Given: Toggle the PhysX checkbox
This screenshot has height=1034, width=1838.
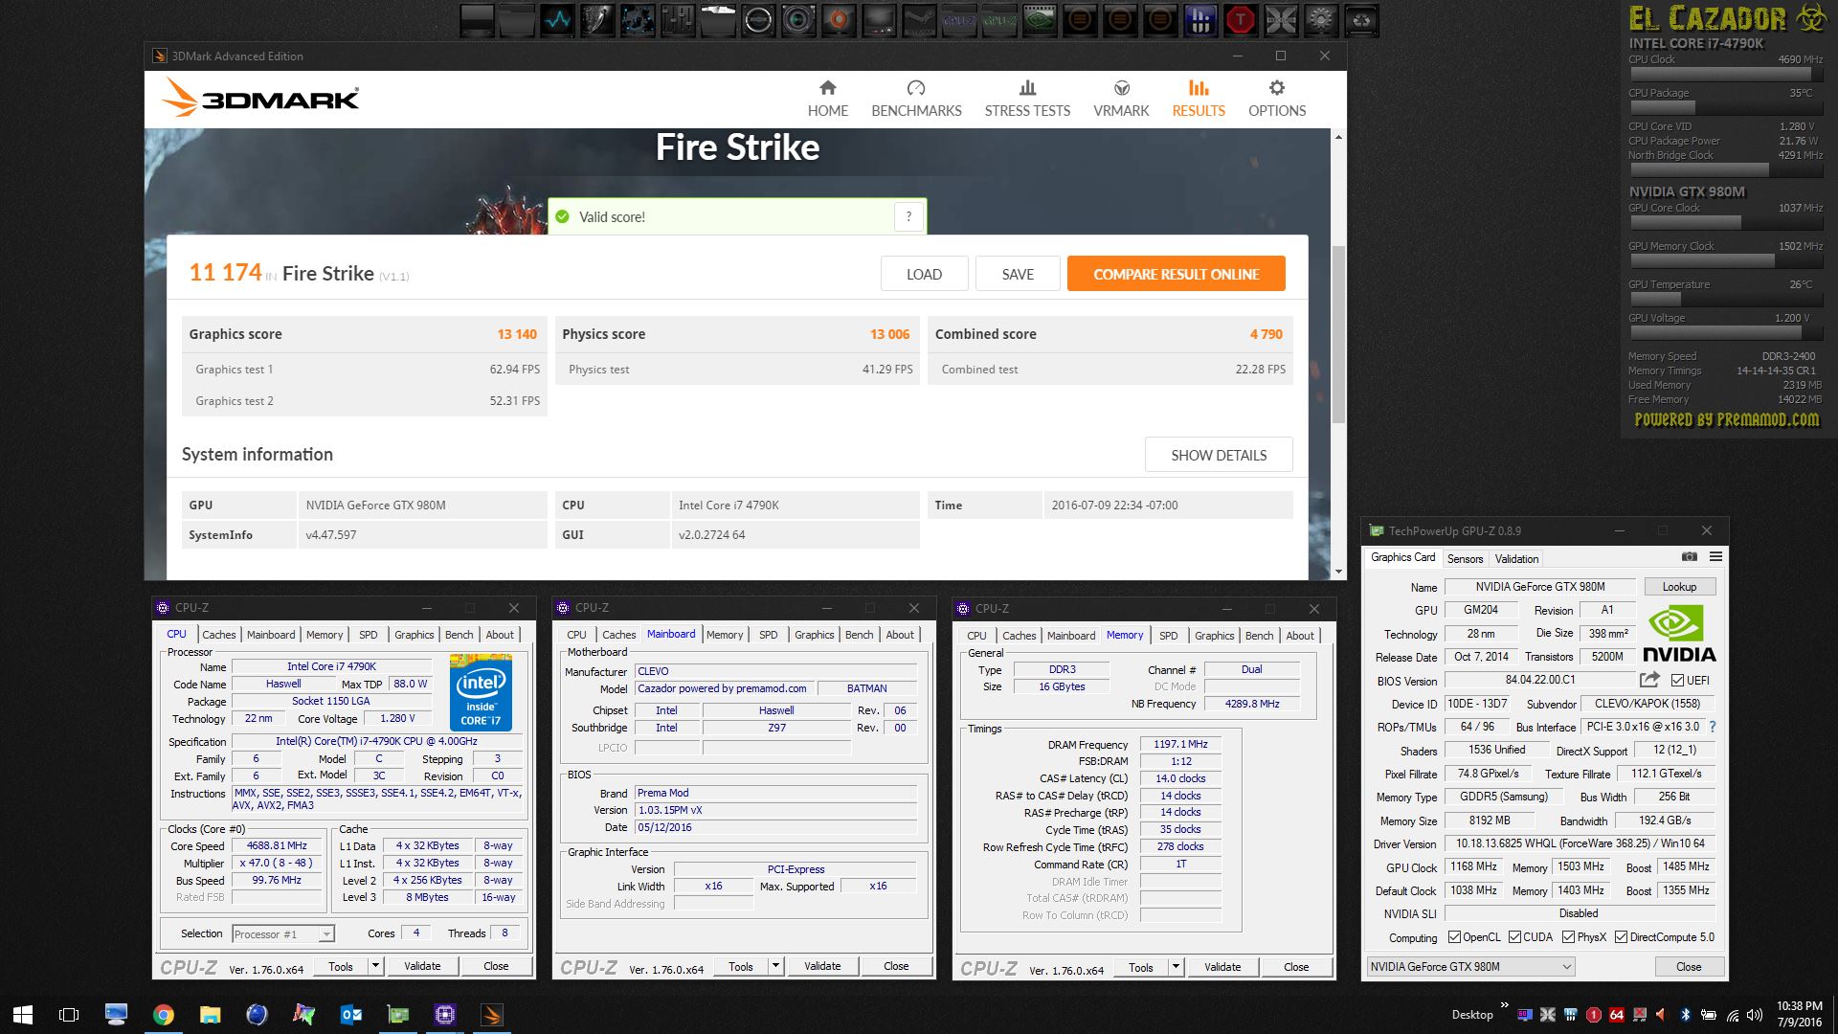Looking at the screenshot, I should coord(1568,937).
